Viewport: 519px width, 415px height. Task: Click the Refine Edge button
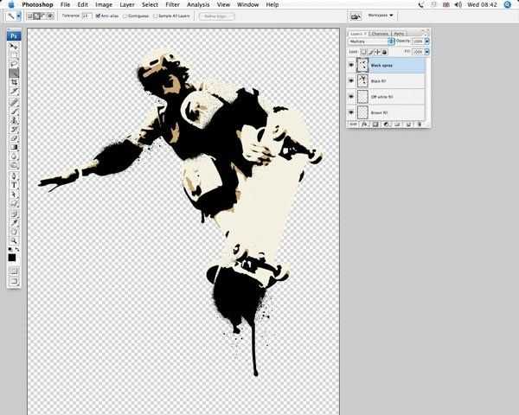[x=215, y=16]
